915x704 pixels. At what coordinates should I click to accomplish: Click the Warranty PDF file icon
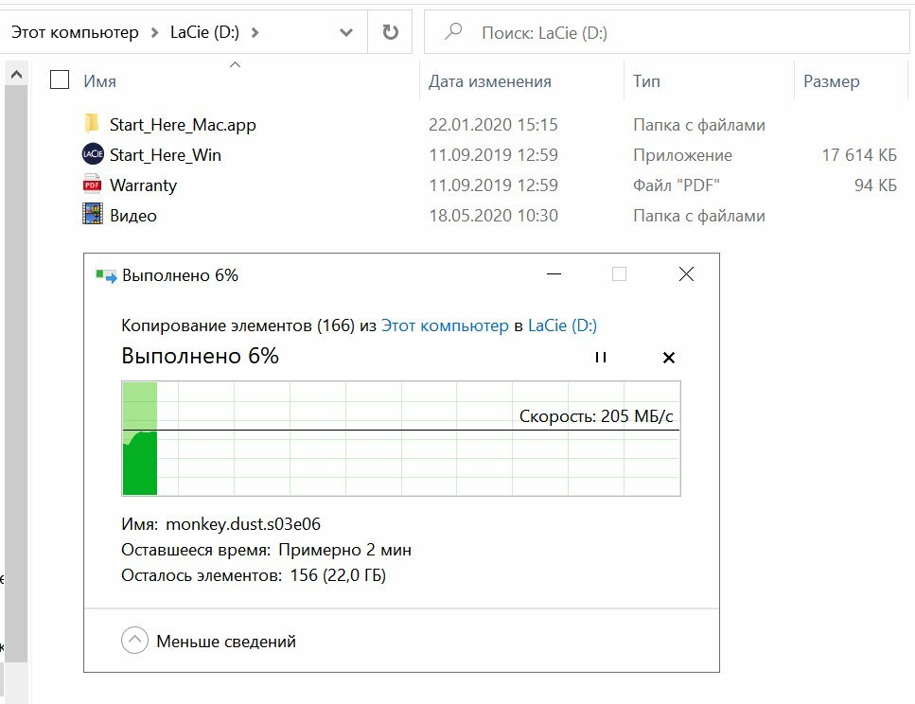pyautogui.click(x=92, y=185)
